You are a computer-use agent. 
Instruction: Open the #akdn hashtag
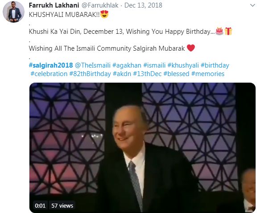click(x=122, y=74)
